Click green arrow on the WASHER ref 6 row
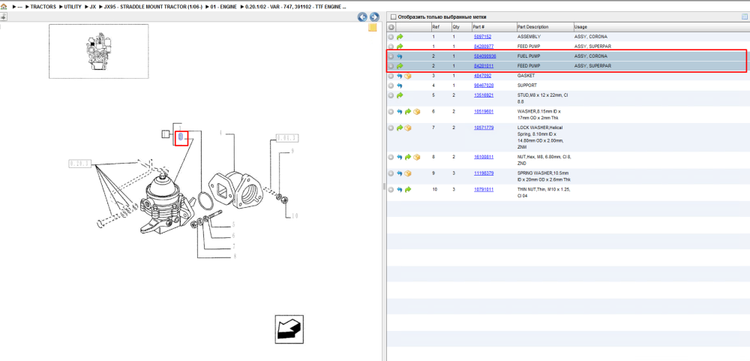 tap(408, 112)
